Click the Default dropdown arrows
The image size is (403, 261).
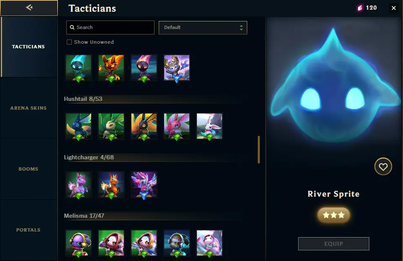tap(241, 28)
